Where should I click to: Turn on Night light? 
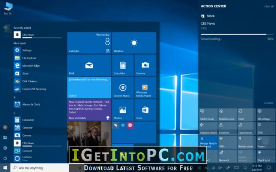pos(266,156)
